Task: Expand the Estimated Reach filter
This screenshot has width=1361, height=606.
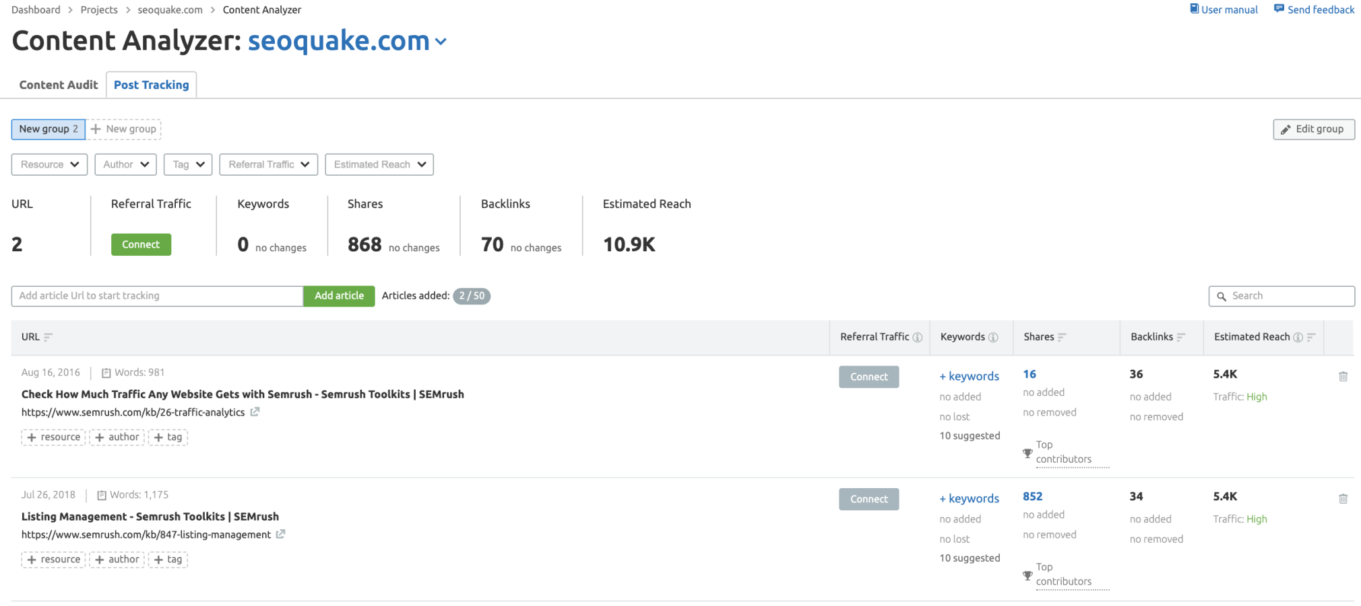Action: (x=379, y=164)
